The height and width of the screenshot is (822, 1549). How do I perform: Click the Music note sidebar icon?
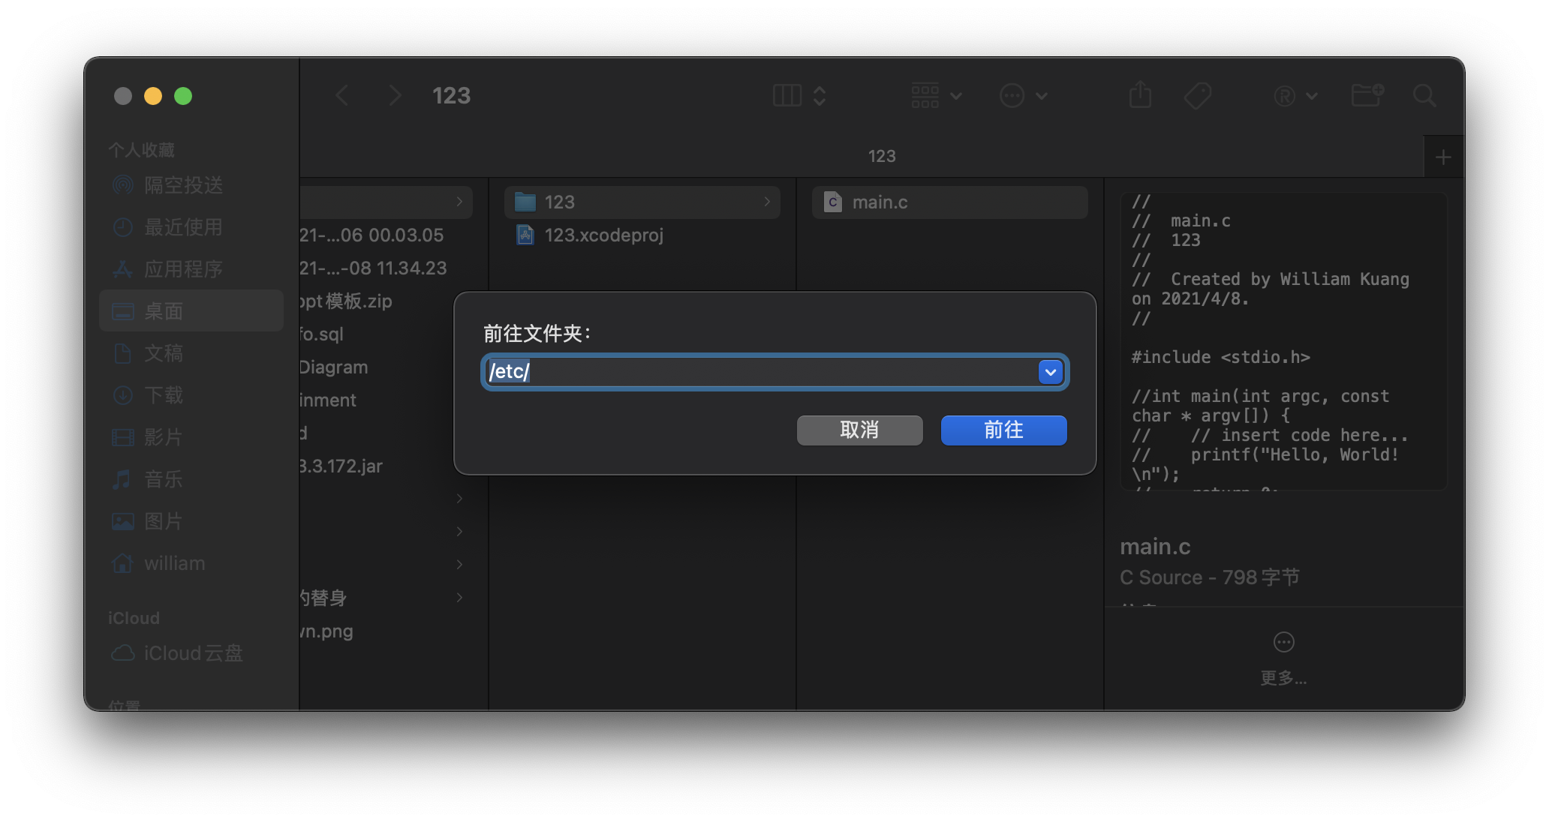pyautogui.click(x=122, y=479)
